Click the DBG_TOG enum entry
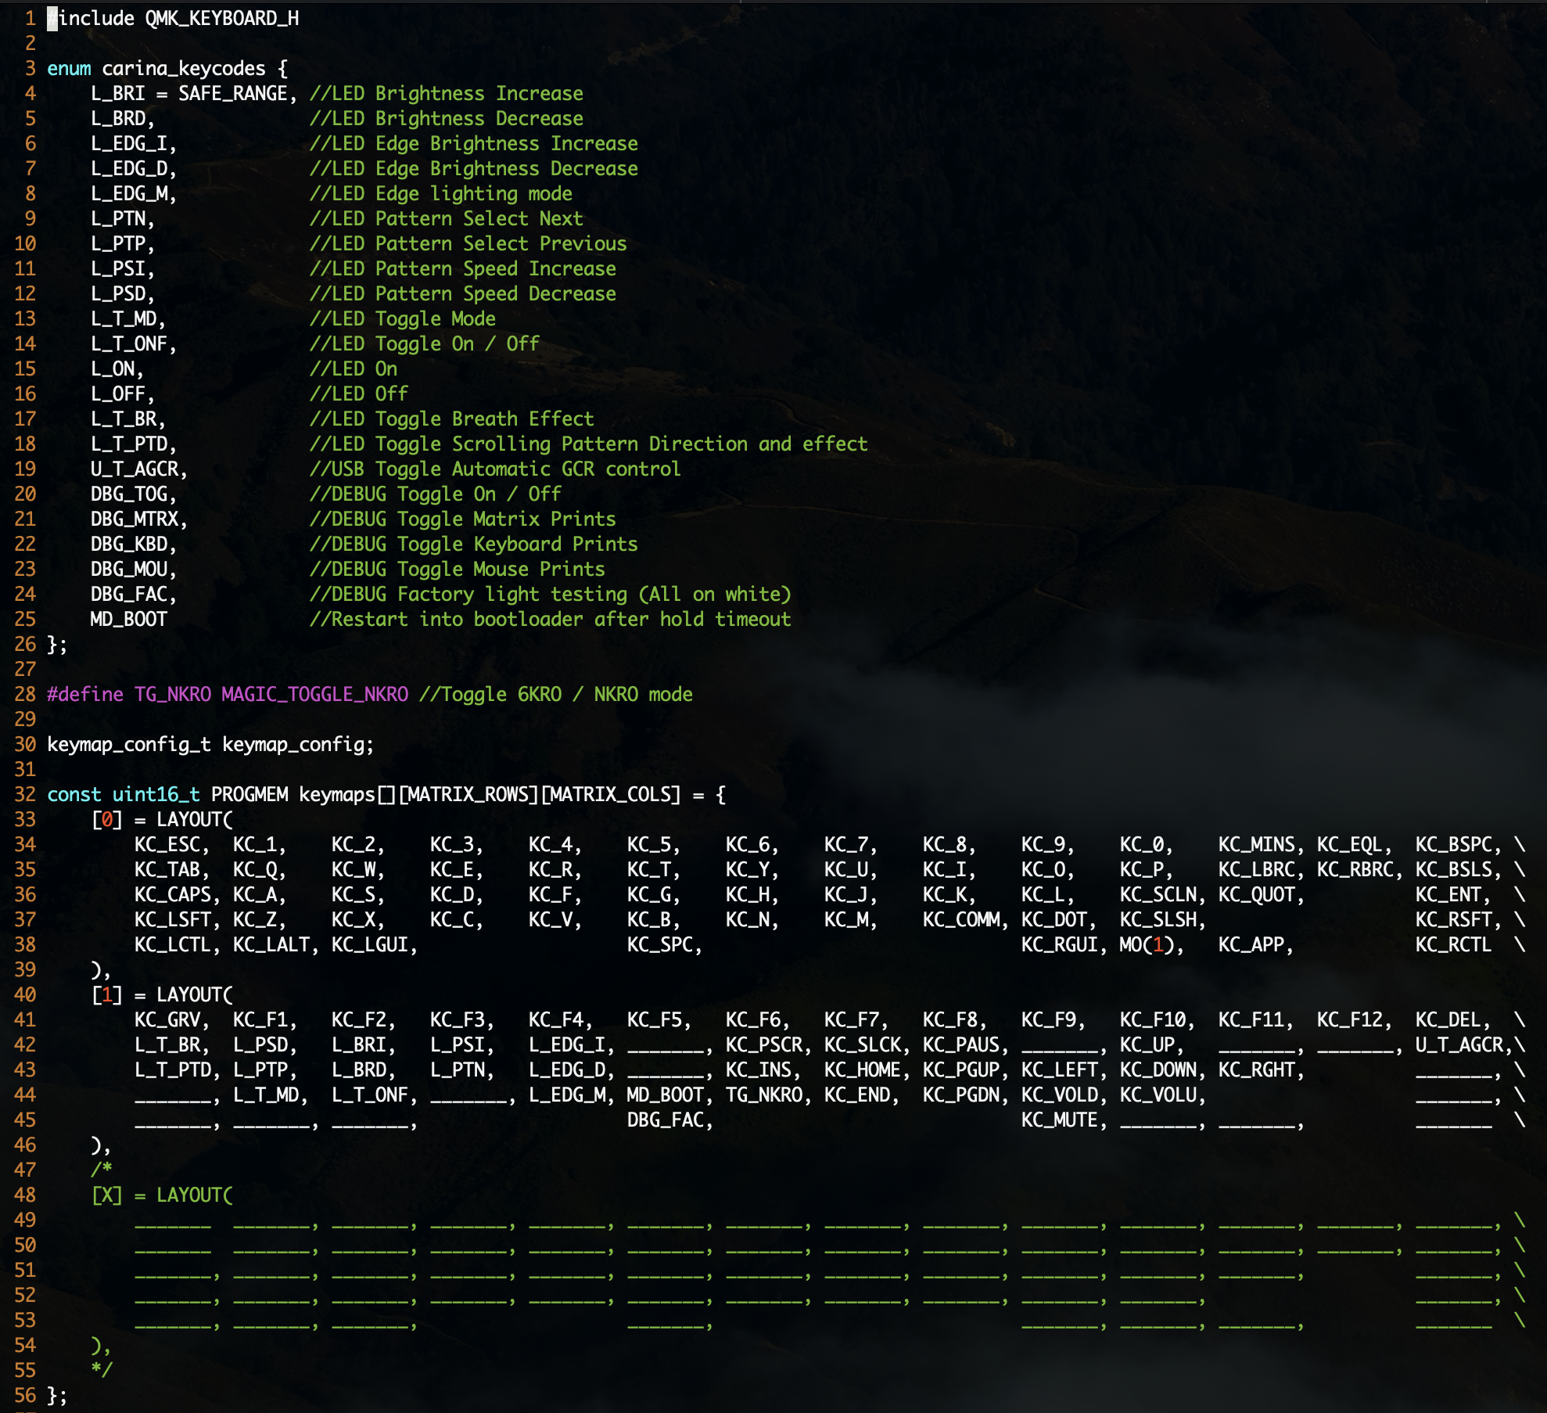Viewport: 1547px width, 1413px height. tap(129, 494)
